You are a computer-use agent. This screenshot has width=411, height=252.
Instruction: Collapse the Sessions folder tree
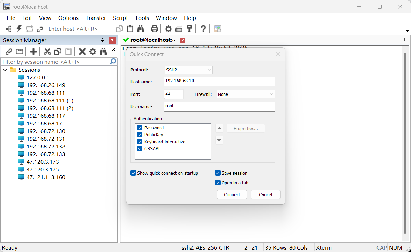(x=5, y=70)
